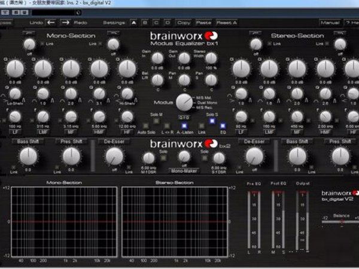The image size is (359, 269).
Task: Click the Stereo-Section EQ curve graph
Action: [175, 222]
